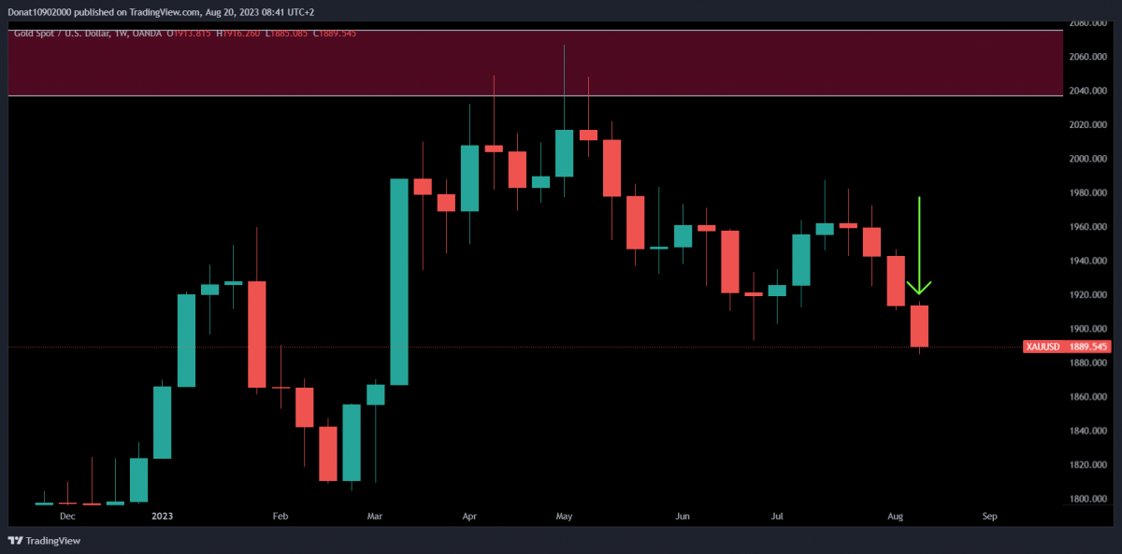
Task: Click the closing value C1889.545 in the header
Action: click(336, 34)
